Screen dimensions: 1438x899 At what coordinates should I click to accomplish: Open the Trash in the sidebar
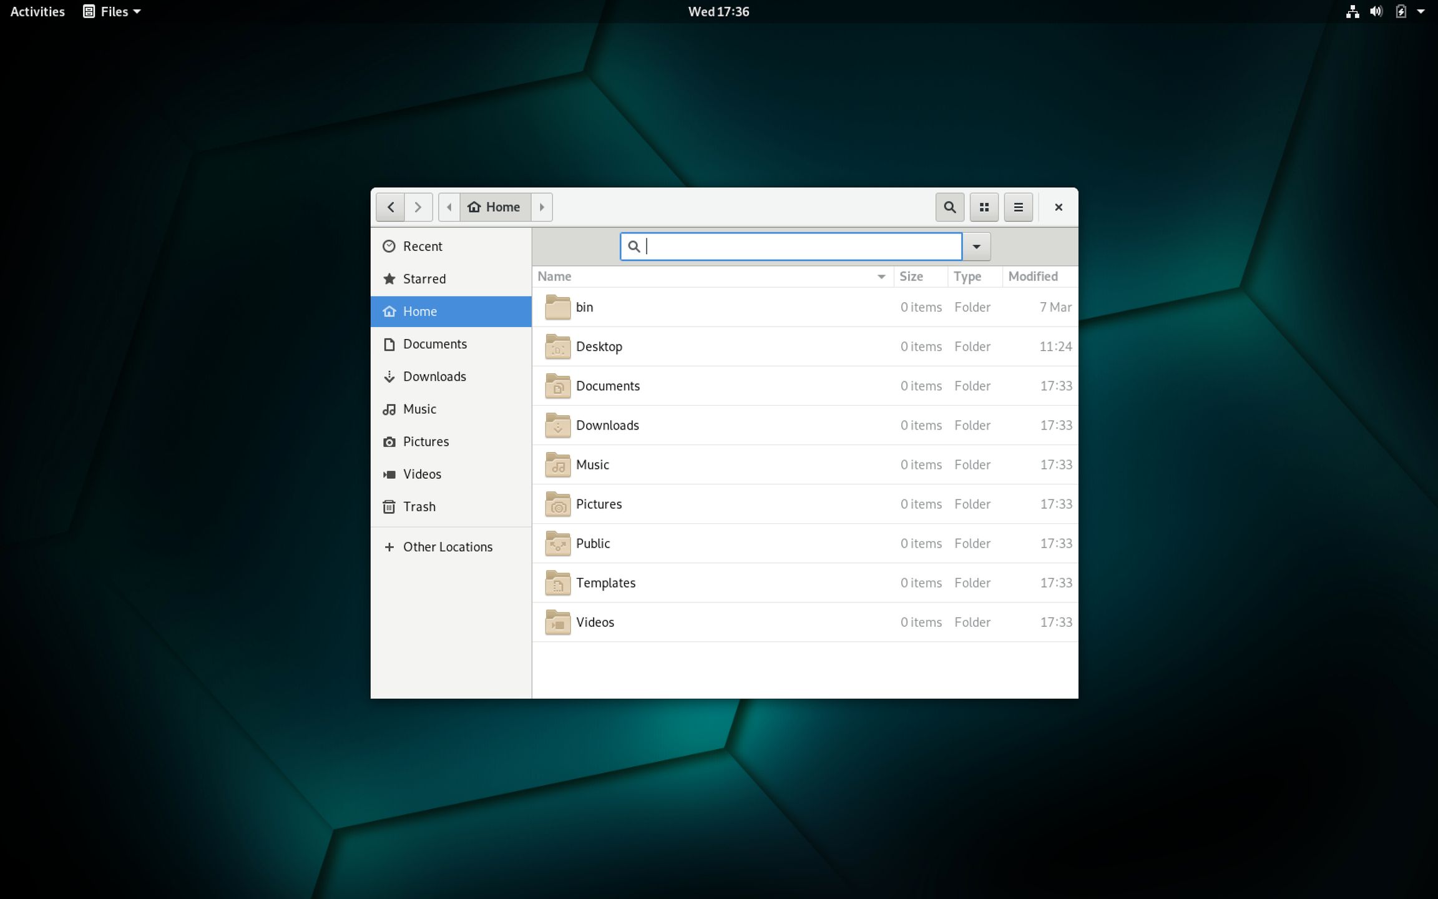(x=419, y=506)
